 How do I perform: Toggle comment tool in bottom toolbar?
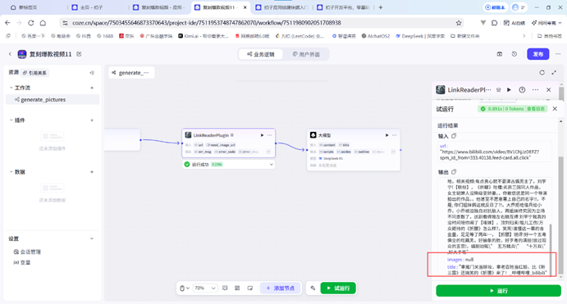tap(225, 288)
